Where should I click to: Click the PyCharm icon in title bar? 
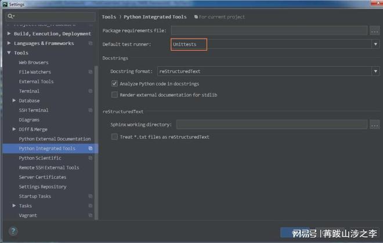5,4
